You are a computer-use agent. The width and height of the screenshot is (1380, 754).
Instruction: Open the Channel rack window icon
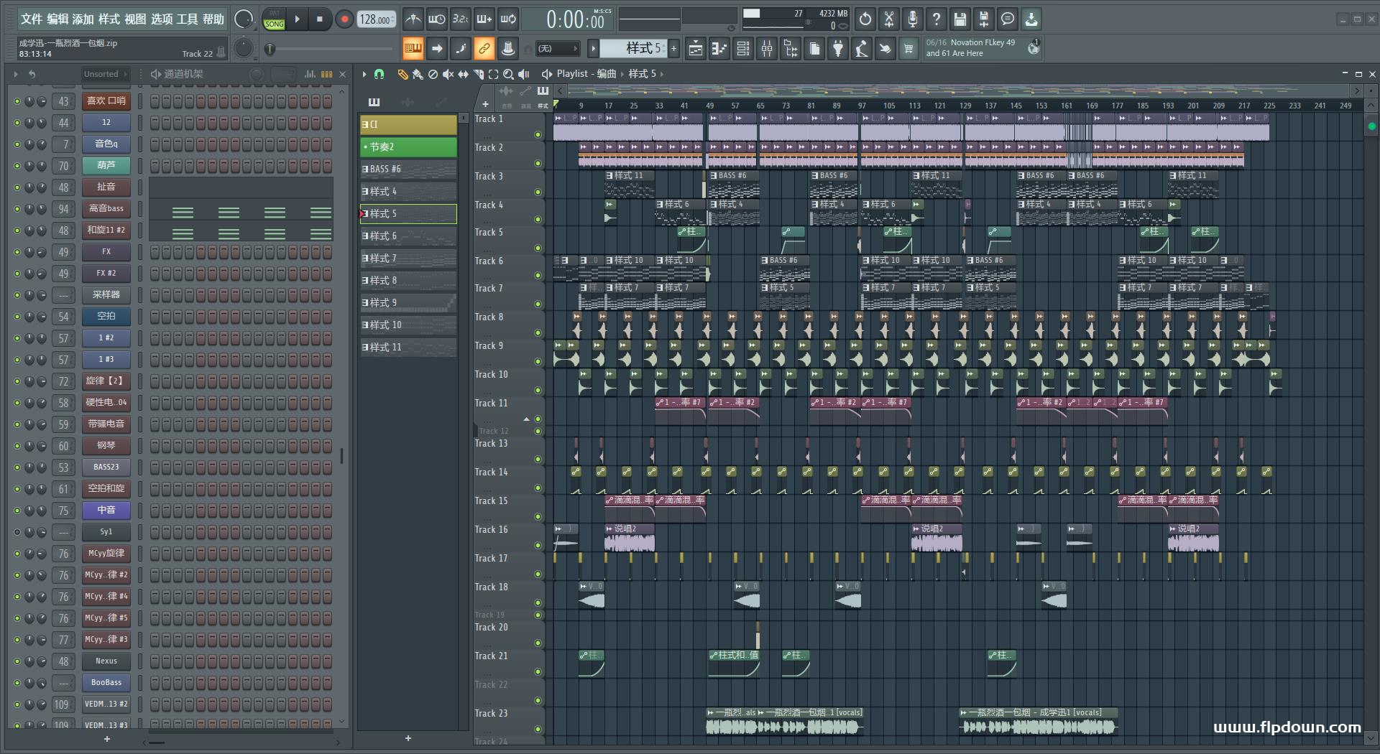point(743,49)
